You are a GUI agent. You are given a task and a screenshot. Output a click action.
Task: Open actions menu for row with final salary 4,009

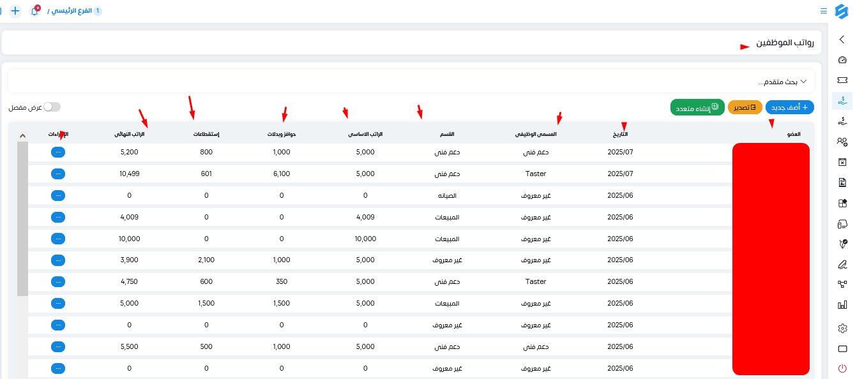pos(58,217)
